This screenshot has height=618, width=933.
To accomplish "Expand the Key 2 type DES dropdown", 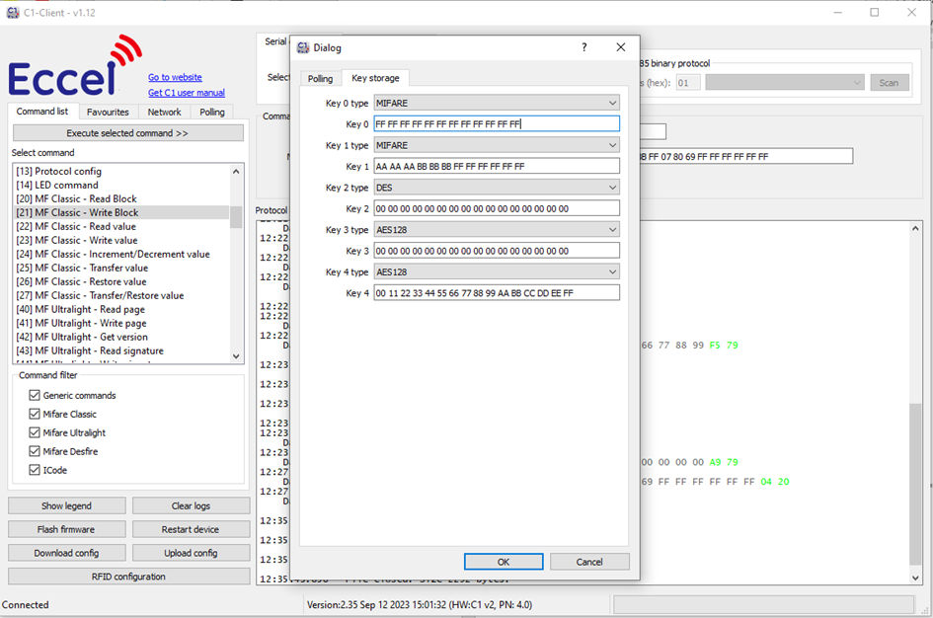I will point(497,188).
